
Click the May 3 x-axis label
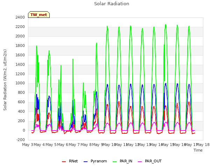point(28,145)
